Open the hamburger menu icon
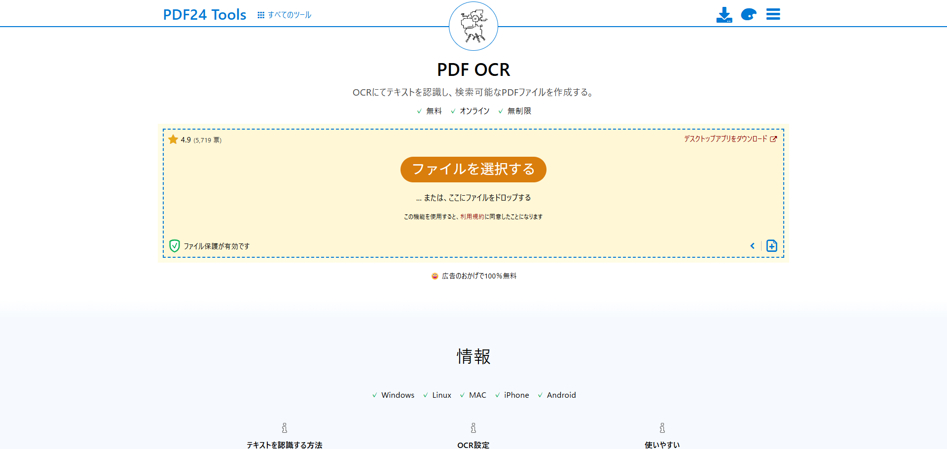The width and height of the screenshot is (947, 449). click(773, 14)
